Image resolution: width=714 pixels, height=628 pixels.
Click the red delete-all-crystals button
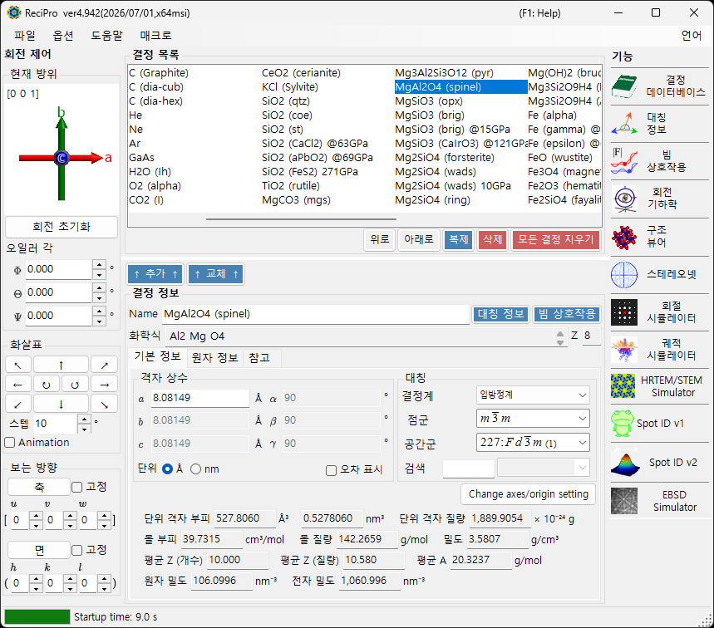[556, 239]
